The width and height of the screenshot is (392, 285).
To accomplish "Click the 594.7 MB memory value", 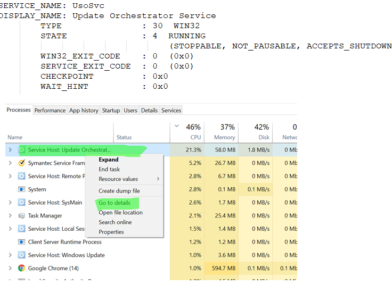I will pyautogui.click(x=224, y=269).
